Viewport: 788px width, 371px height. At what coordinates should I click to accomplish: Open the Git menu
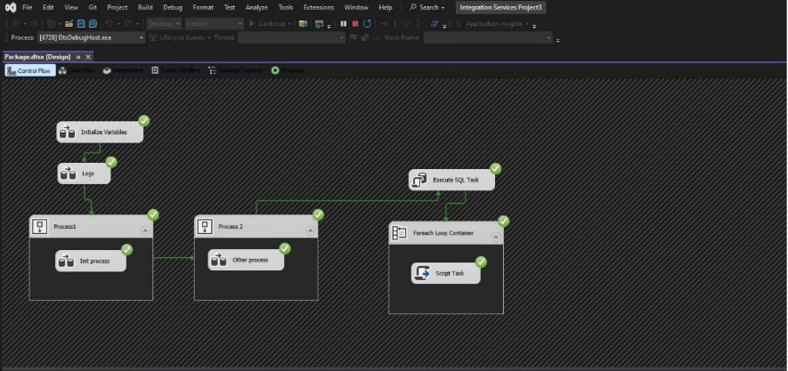(x=93, y=7)
